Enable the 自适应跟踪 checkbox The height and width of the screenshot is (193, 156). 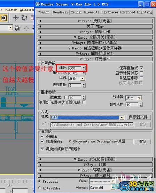pos(141,78)
